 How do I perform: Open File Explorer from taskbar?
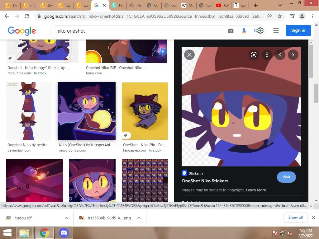pyautogui.click(x=24, y=233)
